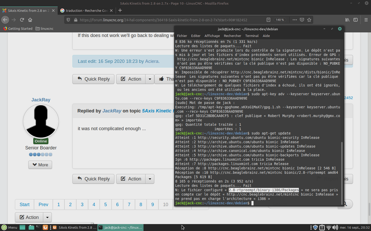Click the Firefox page vertical scrollbar
This screenshot has height=231, width=371.
click(369, 209)
